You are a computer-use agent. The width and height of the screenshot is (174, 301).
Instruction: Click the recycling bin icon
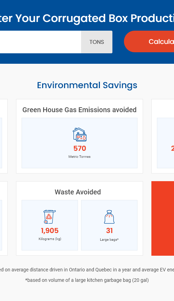[x=49, y=217]
